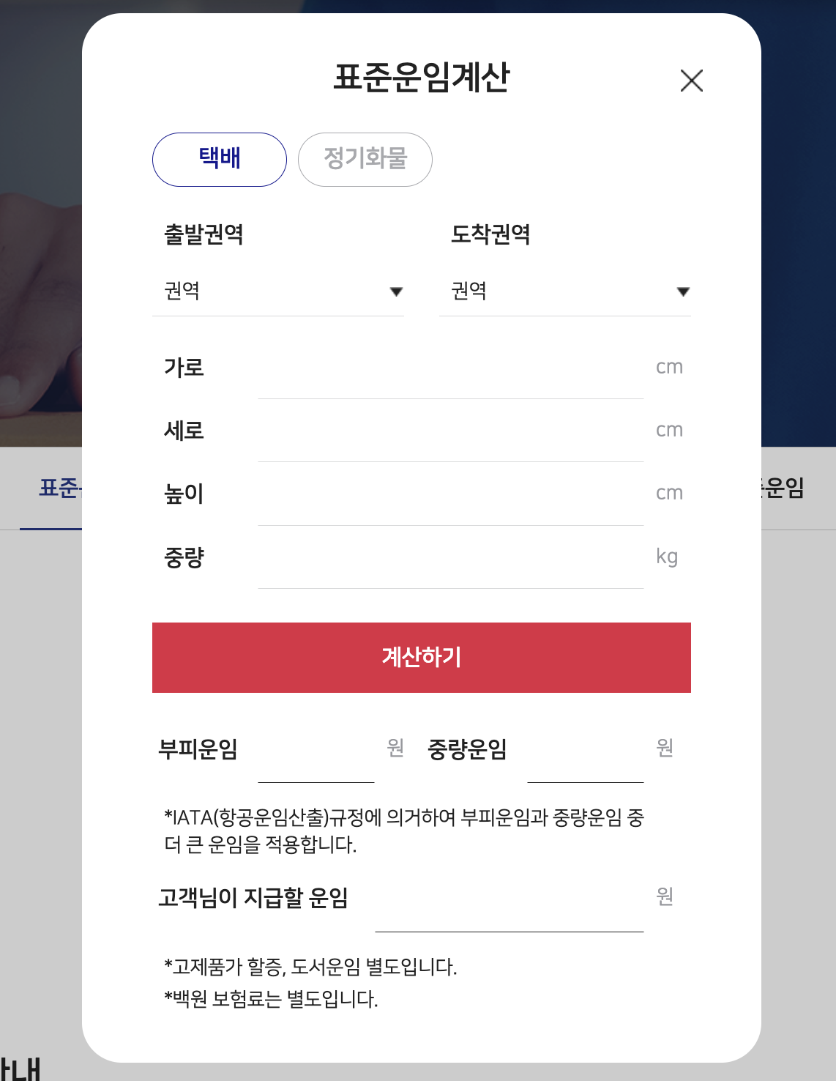
Task: Close the 표준운임계산 popup
Action: [x=693, y=81]
